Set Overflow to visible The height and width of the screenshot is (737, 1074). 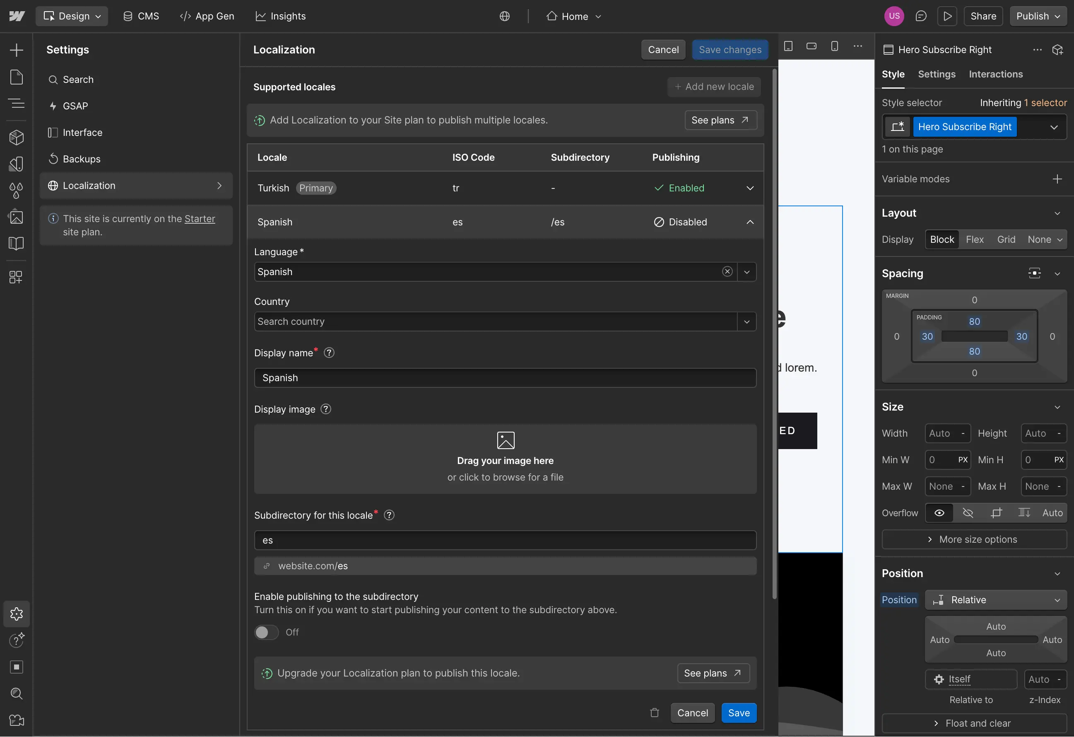coord(939,513)
